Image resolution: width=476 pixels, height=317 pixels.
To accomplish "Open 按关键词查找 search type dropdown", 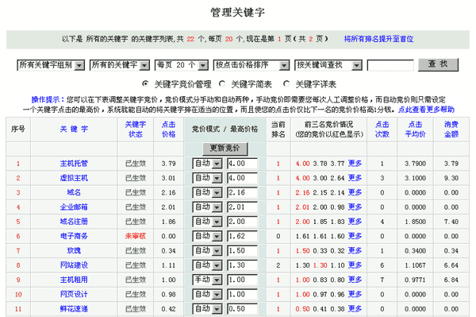I will (328, 65).
